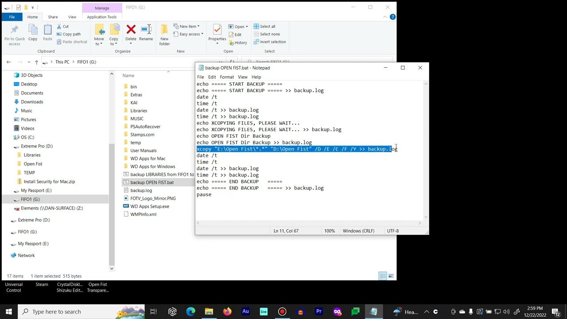Click History in the Open group
This screenshot has width=567, height=319.
coord(237,43)
